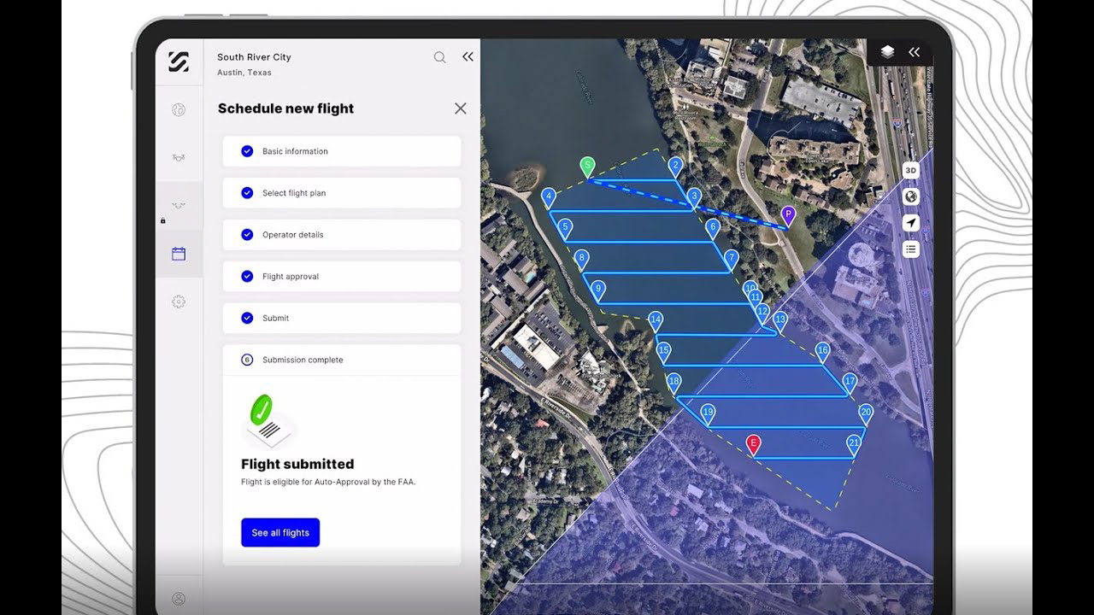
Task: Click the Flight approval checkmark
Action: point(247,277)
